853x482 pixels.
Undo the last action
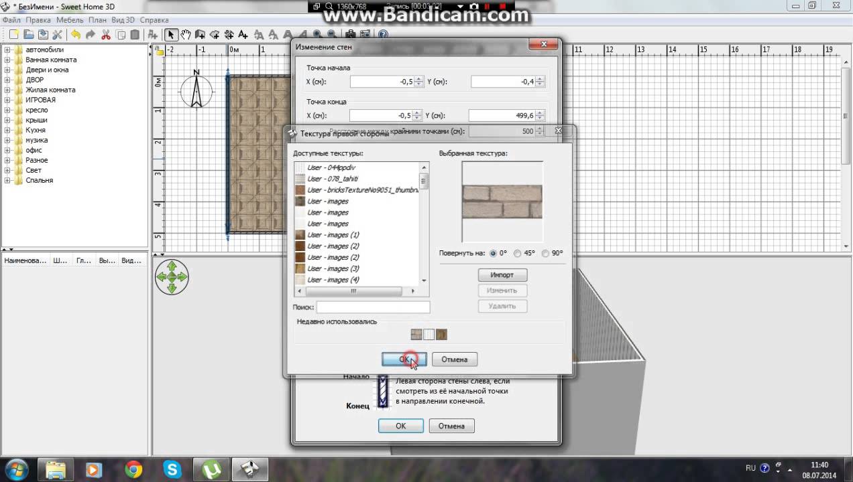coord(76,34)
